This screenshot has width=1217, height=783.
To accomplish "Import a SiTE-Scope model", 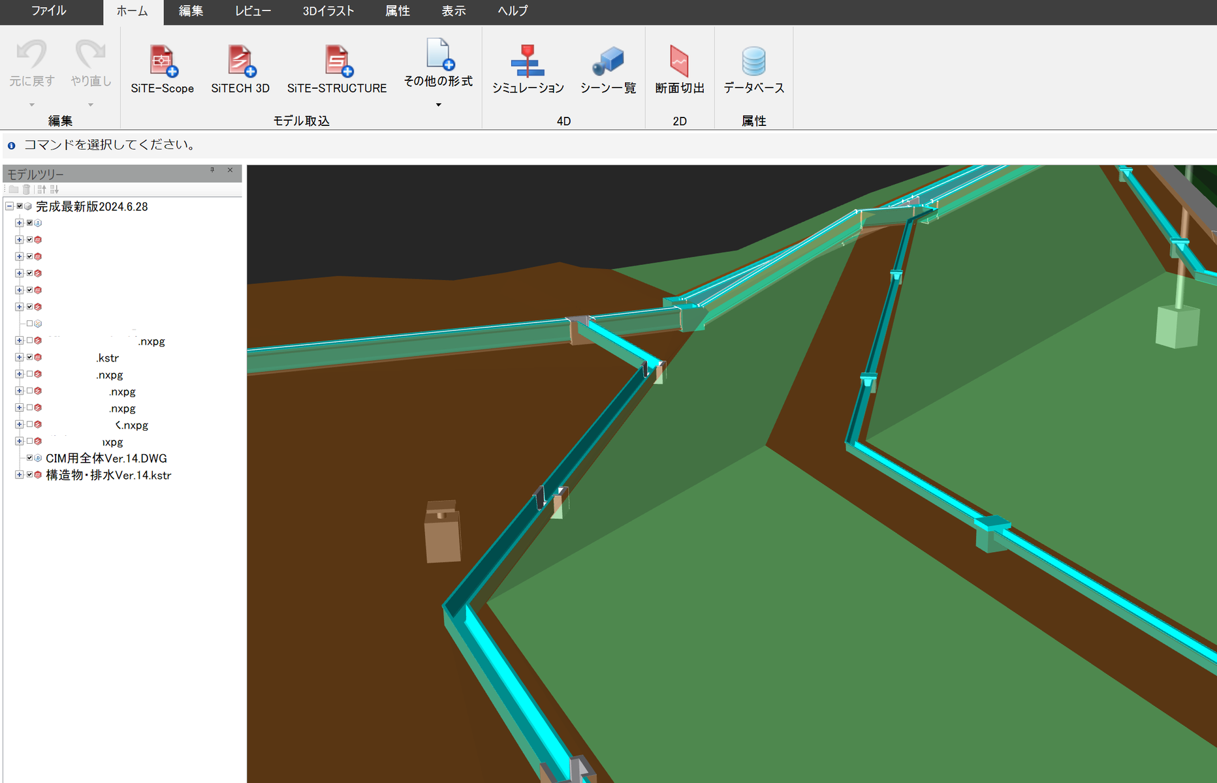I will point(162,70).
